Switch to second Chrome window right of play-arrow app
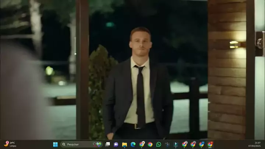This screenshot has height=149, width=265. [193, 144]
